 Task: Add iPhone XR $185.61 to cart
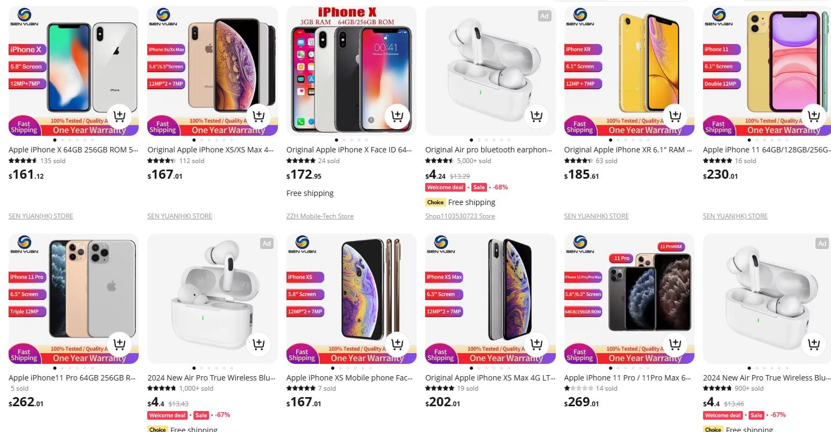point(675,116)
